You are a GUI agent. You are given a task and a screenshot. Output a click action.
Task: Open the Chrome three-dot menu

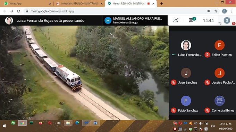click(231, 11)
